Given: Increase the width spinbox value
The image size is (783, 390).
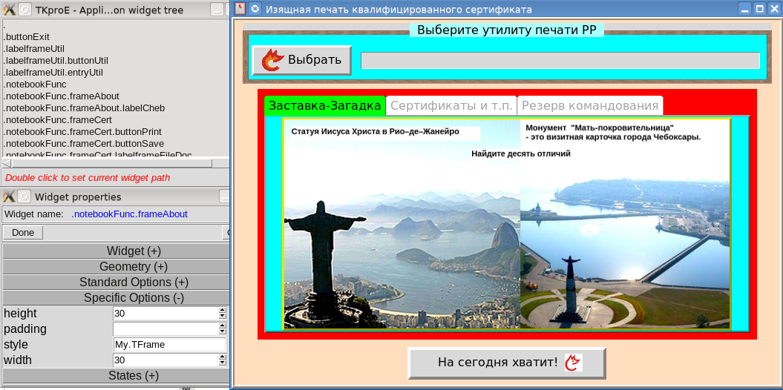Looking at the screenshot, I should (223, 357).
